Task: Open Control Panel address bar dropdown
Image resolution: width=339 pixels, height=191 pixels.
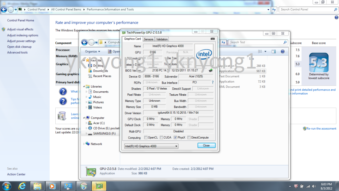Action: [268, 10]
